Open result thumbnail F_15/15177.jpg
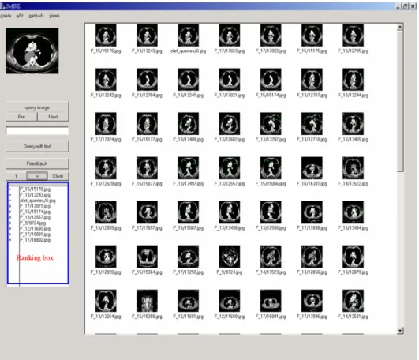 pyautogui.click(x=147, y=124)
